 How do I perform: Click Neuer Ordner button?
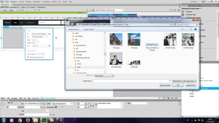(x=89, y=29)
